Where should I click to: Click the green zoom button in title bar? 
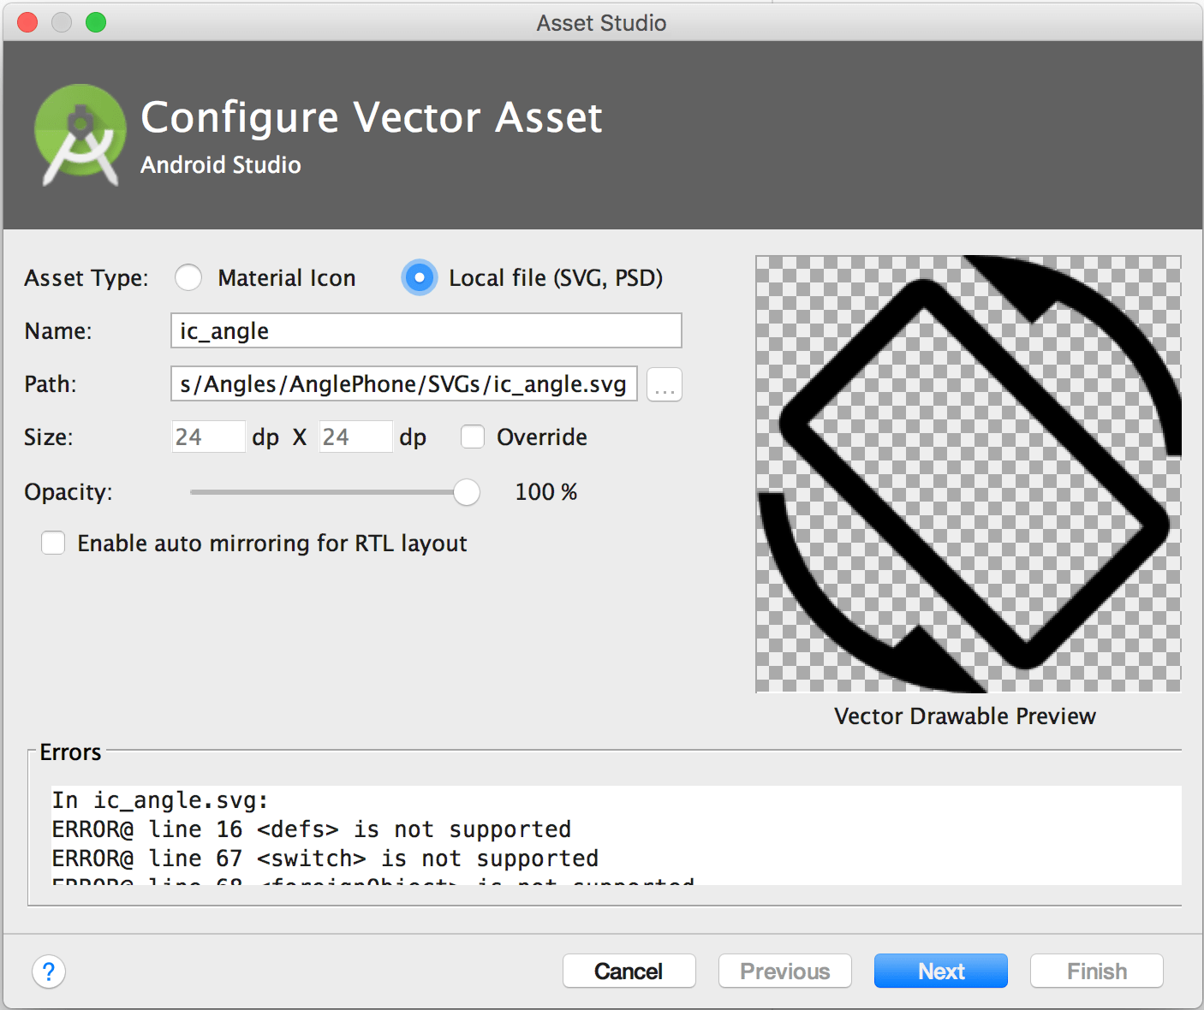(97, 22)
